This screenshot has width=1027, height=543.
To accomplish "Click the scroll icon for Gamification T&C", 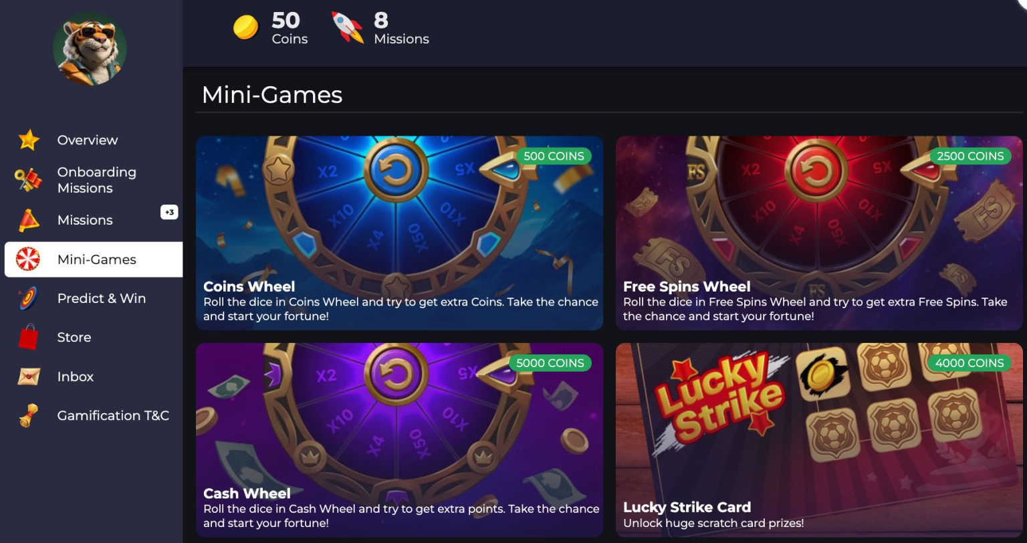I will (x=29, y=415).
